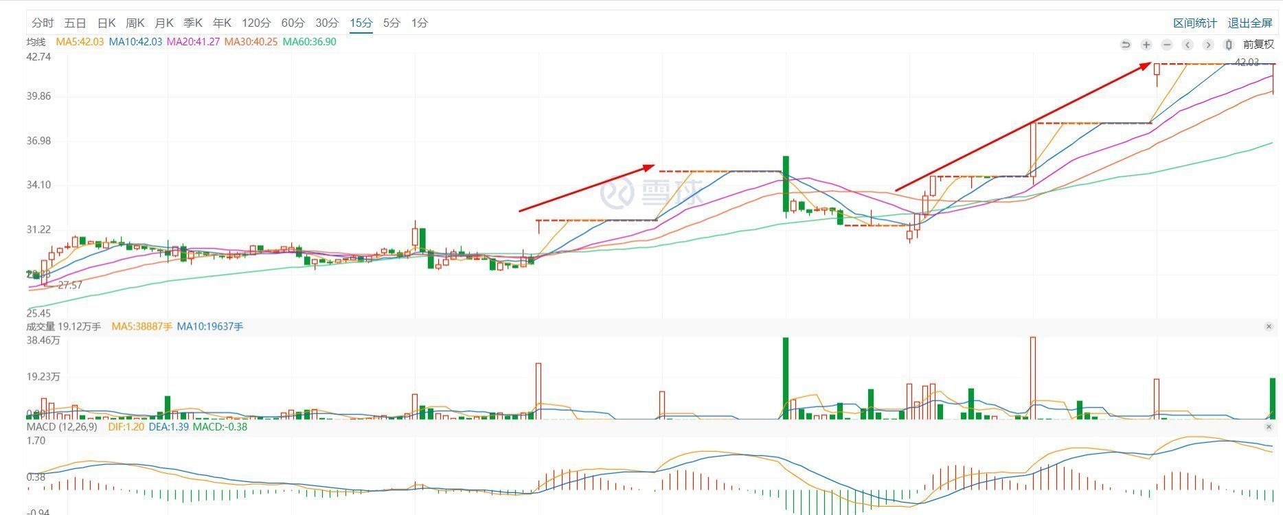The height and width of the screenshot is (515, 1283).
Task: Click the MA5:42.03 price legend
Action: coord(80,42)
